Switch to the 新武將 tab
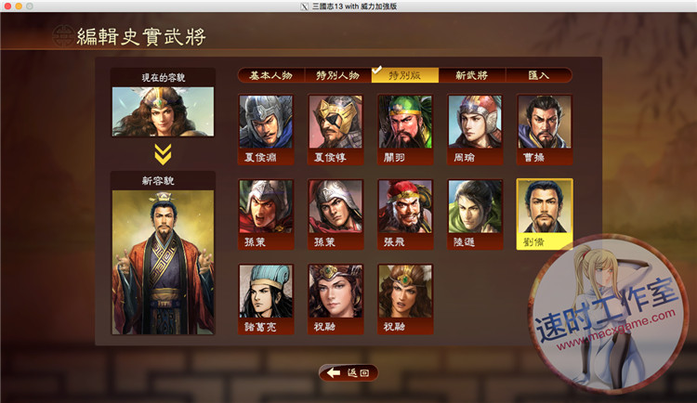Viewport: 697px width, 403px height. (471, 75)
